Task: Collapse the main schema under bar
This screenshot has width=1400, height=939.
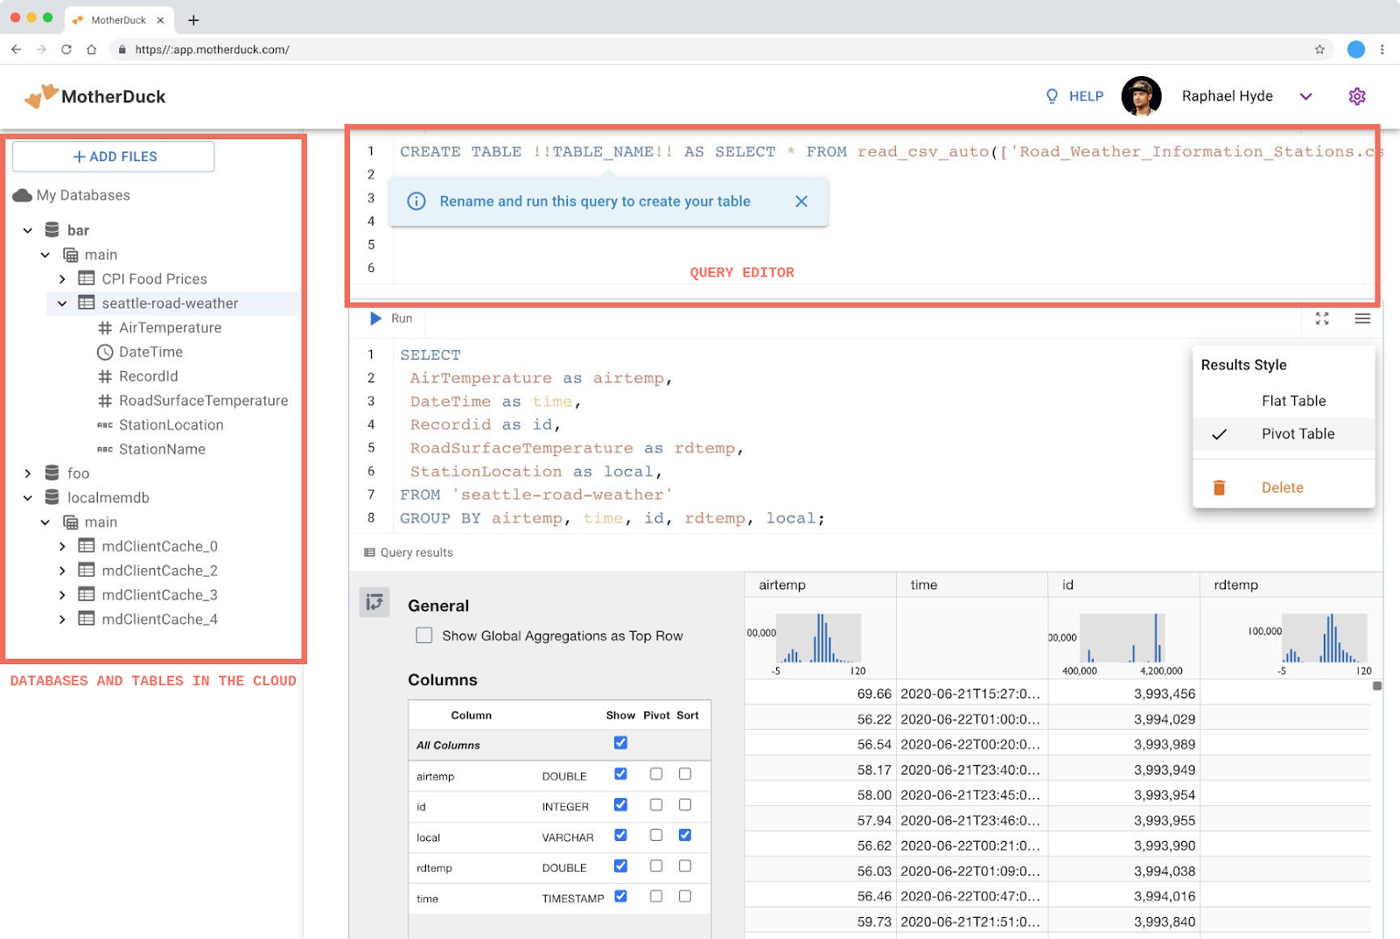Action: pos(45,255)
